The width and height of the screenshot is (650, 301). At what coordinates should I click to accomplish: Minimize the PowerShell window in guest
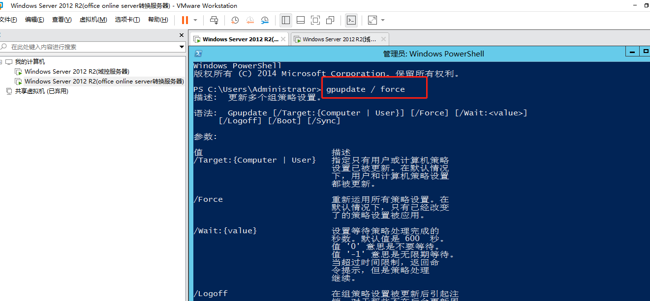point(631,52)
